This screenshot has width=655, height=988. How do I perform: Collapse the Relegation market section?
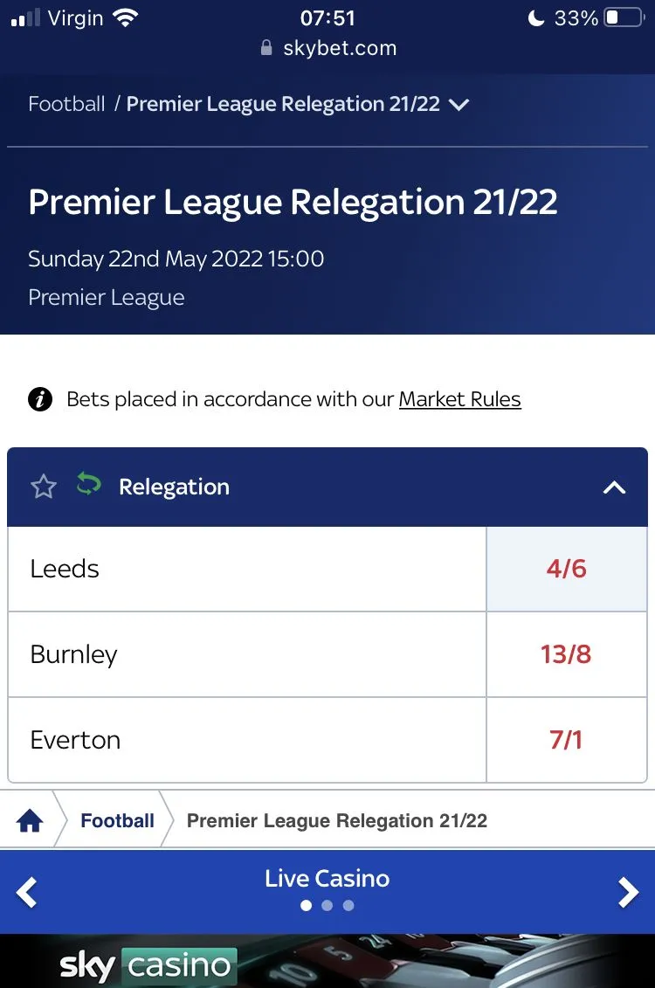pyautogui.click(x=614, y=487)
